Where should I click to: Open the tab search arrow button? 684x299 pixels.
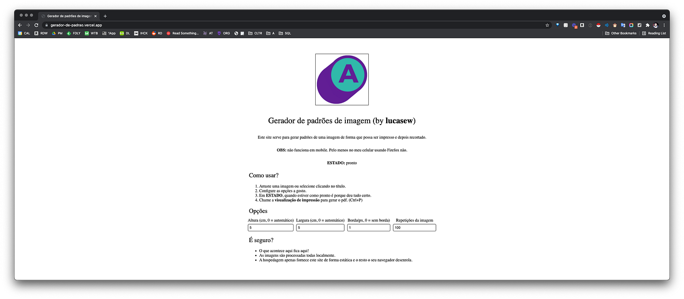coord(664,16)
